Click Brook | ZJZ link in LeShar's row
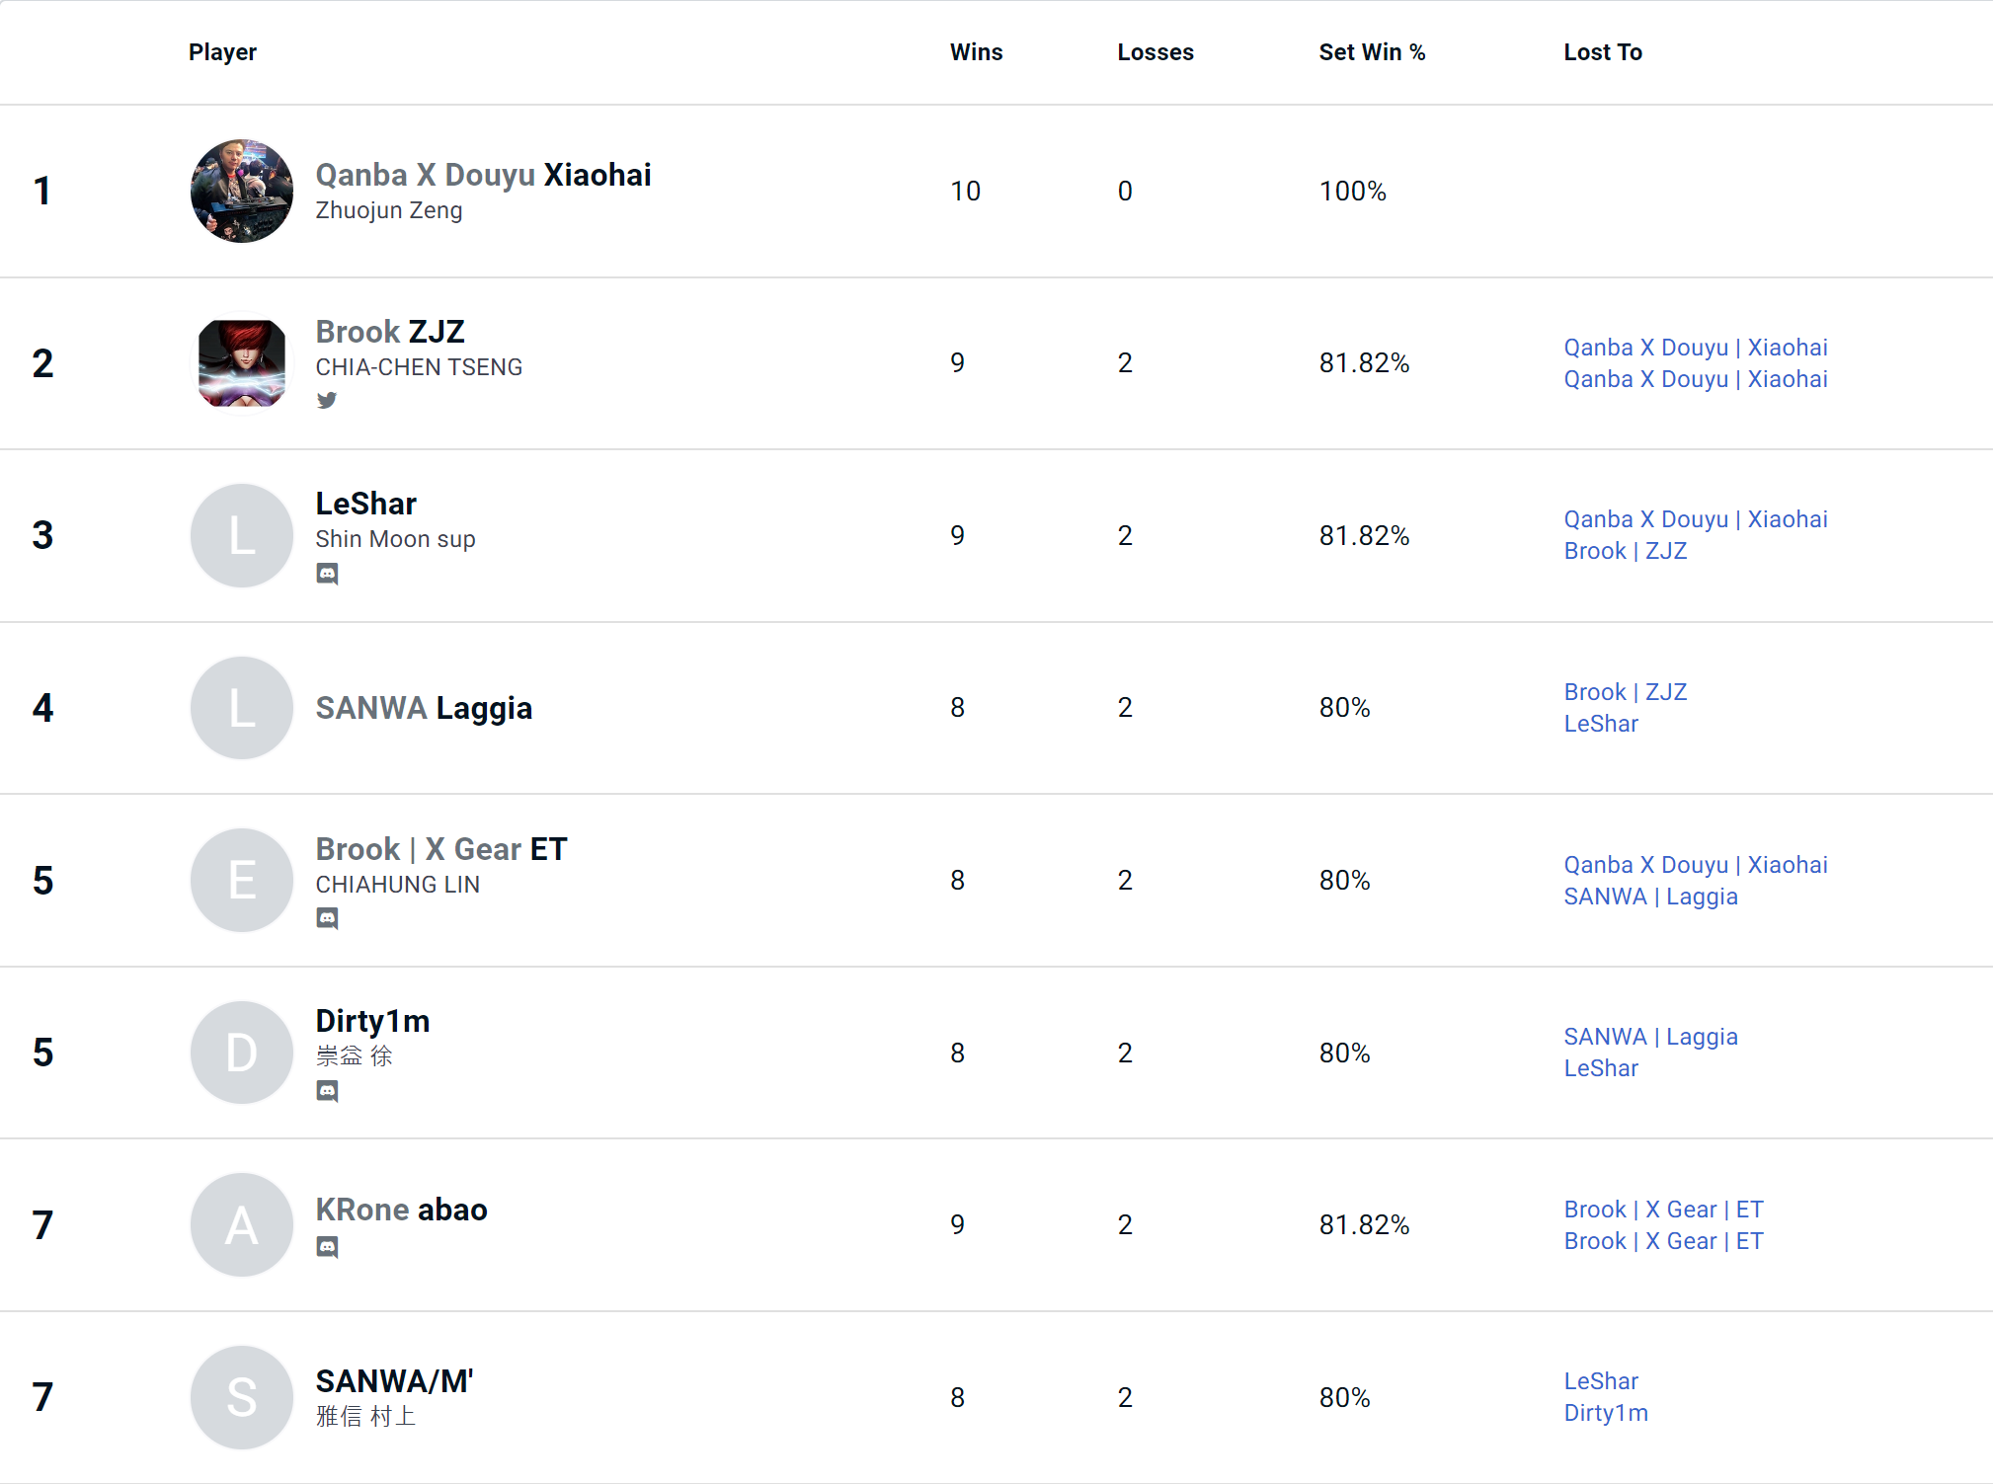 (x=1625, y=551)
